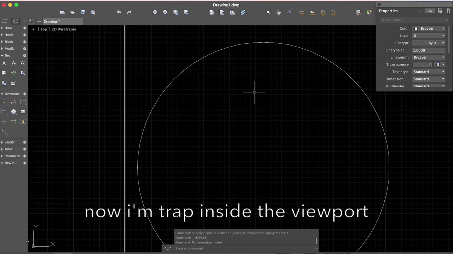Click the Spell Check ABC icon
This screenshot has height=254, width=453.
(13, 73)
